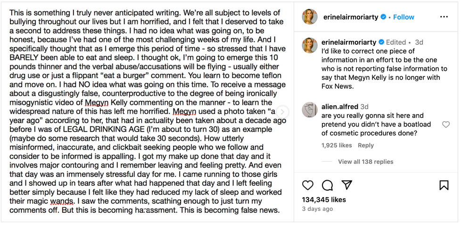The width and height of the screenshot is (462, 225).
Task: Open alien.alfred's profile picture
Action: (x=310, y=110)
